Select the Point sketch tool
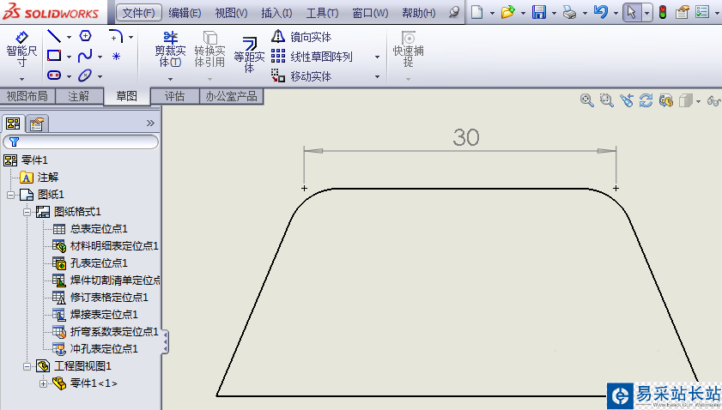Screen dimensions: 722x410 (x=116, y=56)
